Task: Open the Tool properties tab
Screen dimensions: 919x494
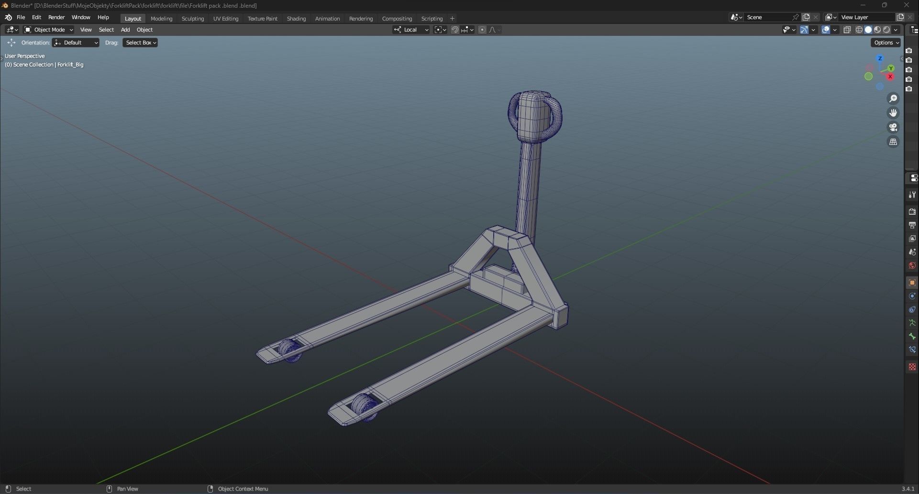Action: (x=912, y=195)
